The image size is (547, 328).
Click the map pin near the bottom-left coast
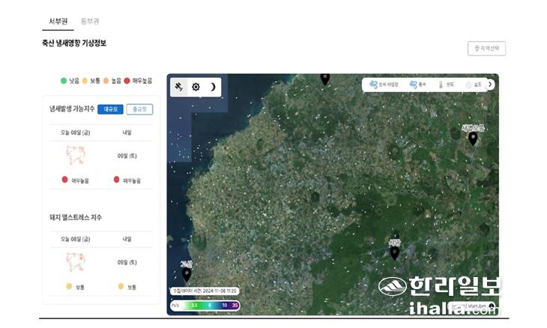[x=187, y=274]
